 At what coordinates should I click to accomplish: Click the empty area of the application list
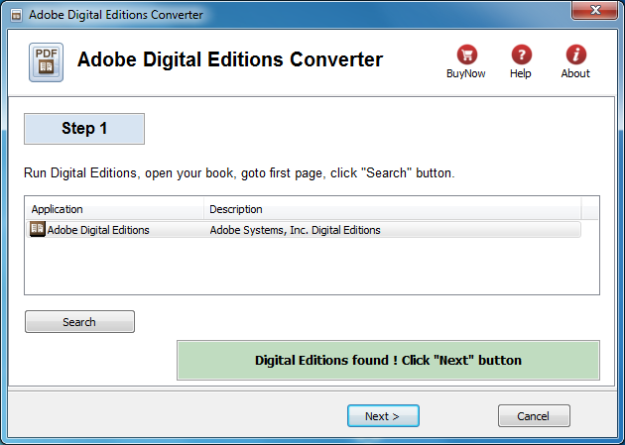312,266
